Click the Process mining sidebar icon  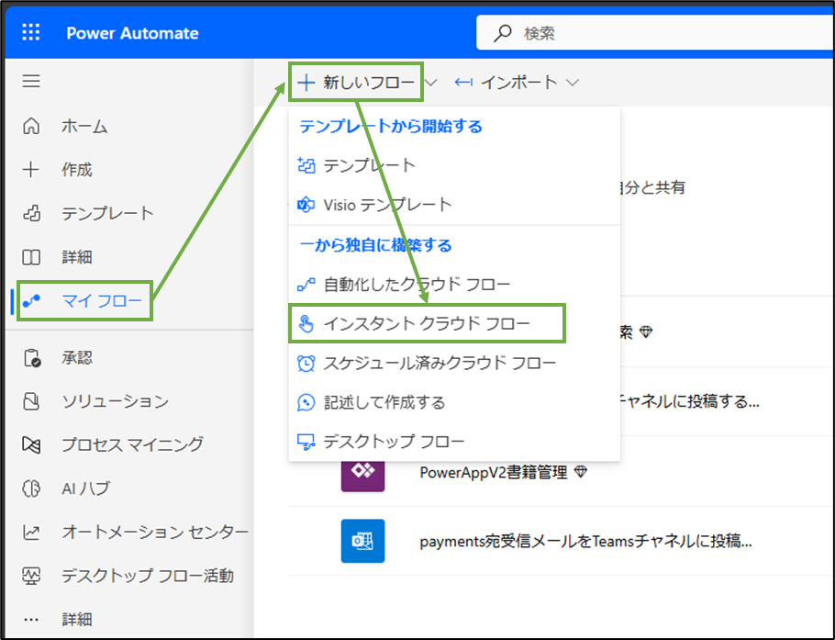point(31,444)
